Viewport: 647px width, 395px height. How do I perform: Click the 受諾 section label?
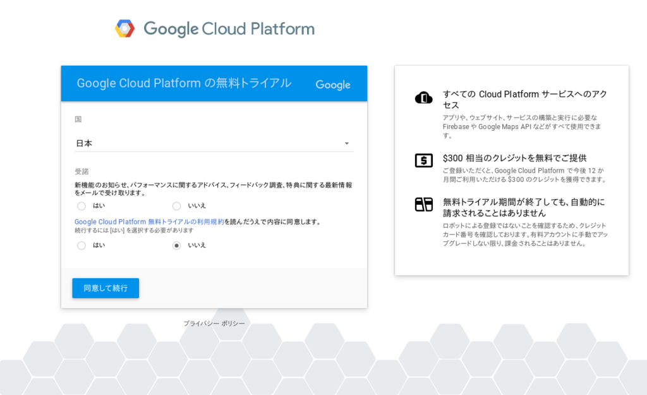82,171
